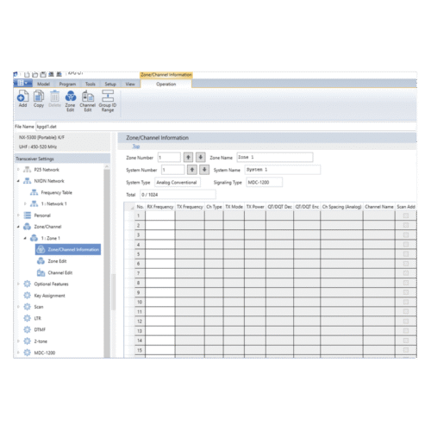Switch to the Operation tab
This screenshot has width=431, height=431.
click(166, 84)
